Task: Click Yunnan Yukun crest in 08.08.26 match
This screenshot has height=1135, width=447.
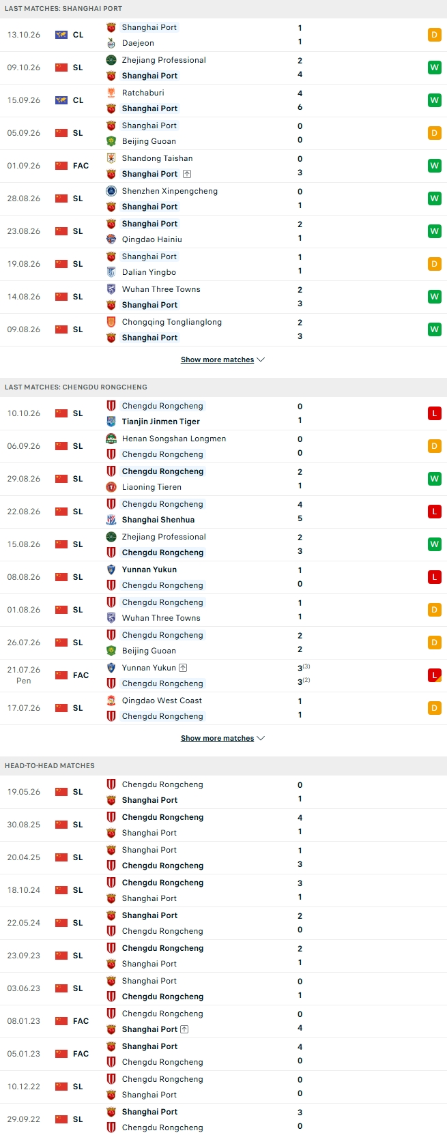Action: click(x=111, y=570)
